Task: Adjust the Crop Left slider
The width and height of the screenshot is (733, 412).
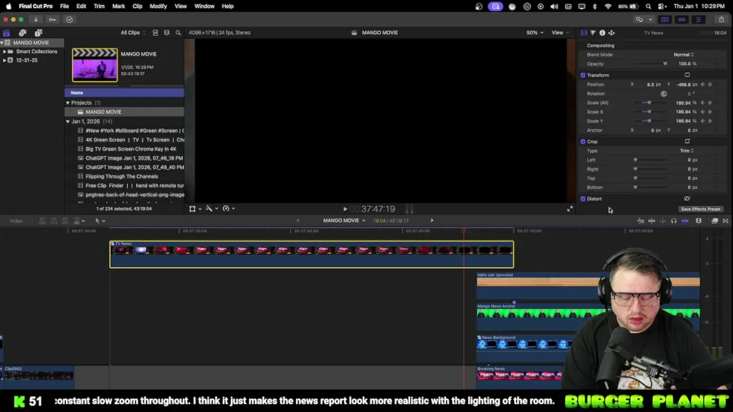Action: click(651, 160)
